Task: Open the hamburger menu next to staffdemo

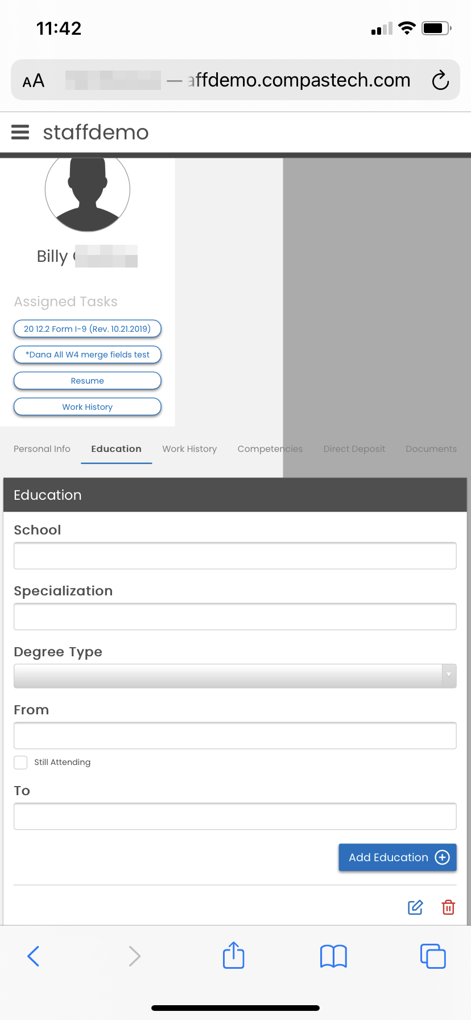Action: [x=20, y=132]
